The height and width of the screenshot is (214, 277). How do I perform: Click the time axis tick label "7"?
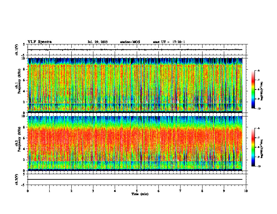(180, 191)
